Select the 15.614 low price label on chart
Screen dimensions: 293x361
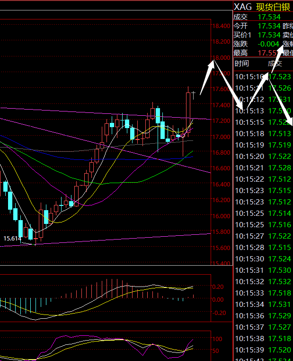(12, 238)
